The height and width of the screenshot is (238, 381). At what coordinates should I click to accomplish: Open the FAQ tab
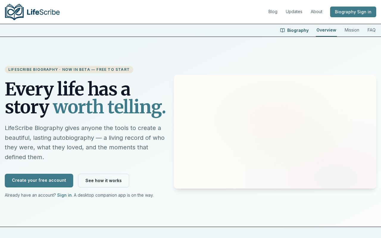371,30
